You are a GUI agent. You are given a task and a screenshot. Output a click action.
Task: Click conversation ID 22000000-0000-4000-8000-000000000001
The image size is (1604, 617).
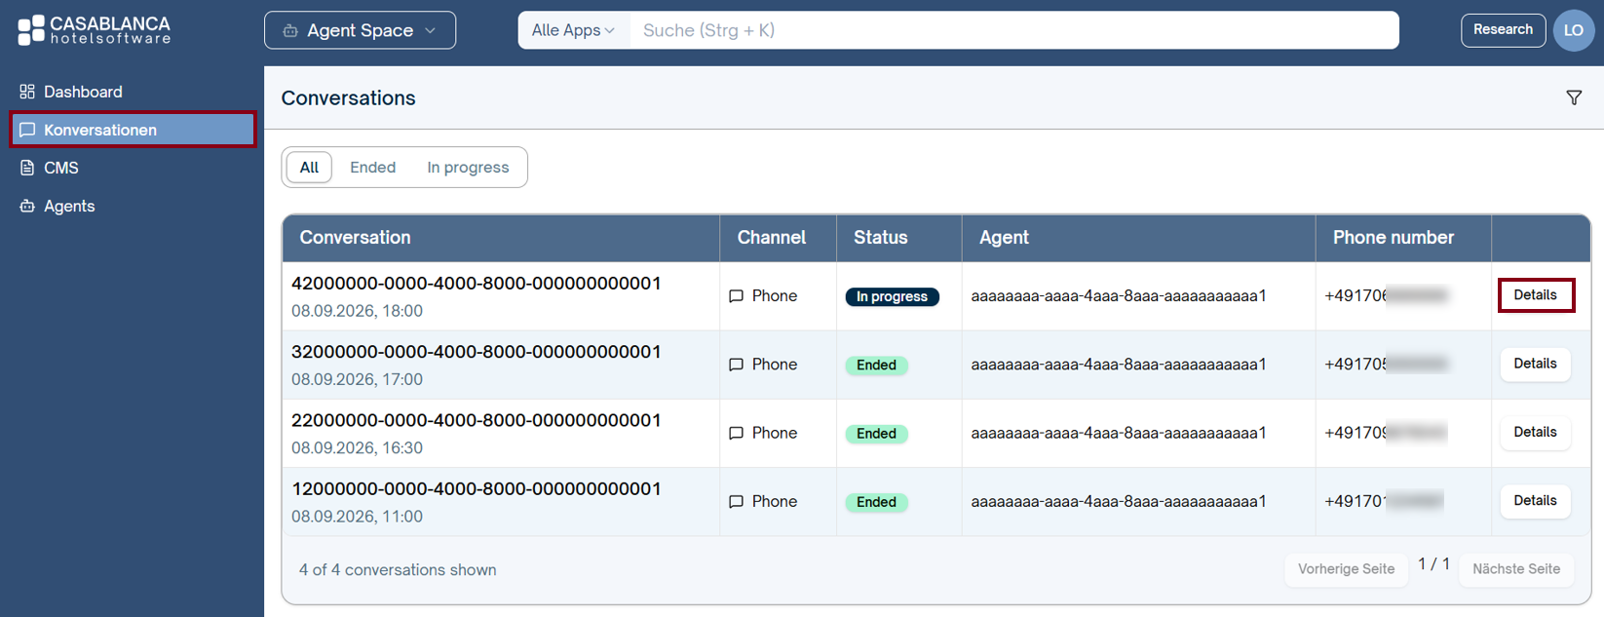(x=477, y=420)
